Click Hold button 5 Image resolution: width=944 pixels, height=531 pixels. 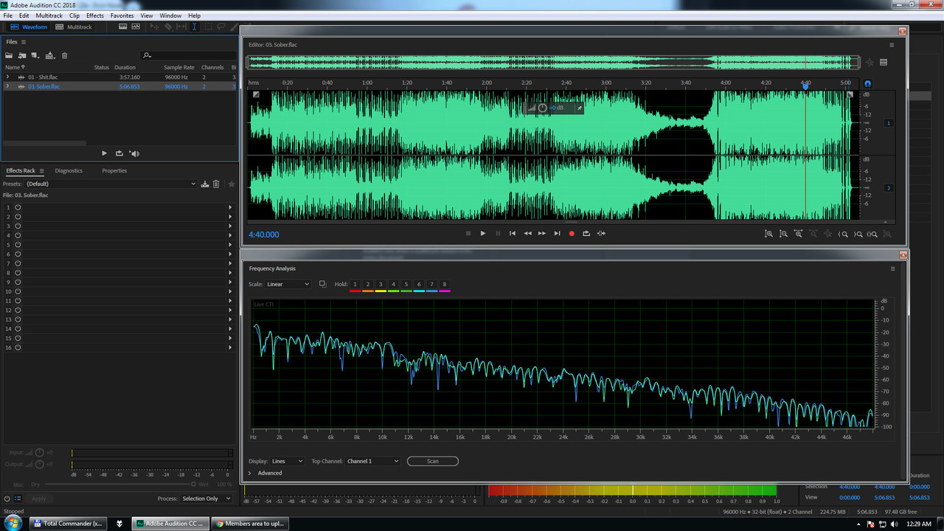[406, 284]
